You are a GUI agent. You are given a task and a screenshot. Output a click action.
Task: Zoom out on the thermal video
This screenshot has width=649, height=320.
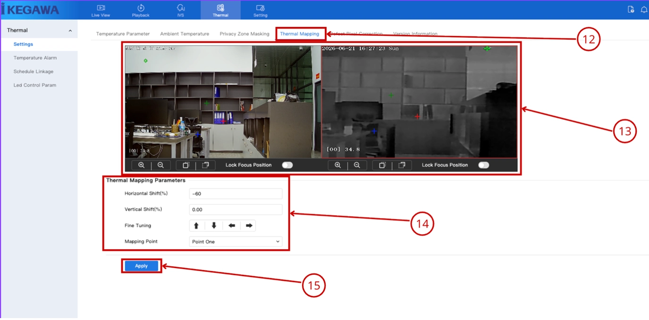click(357, 165)
